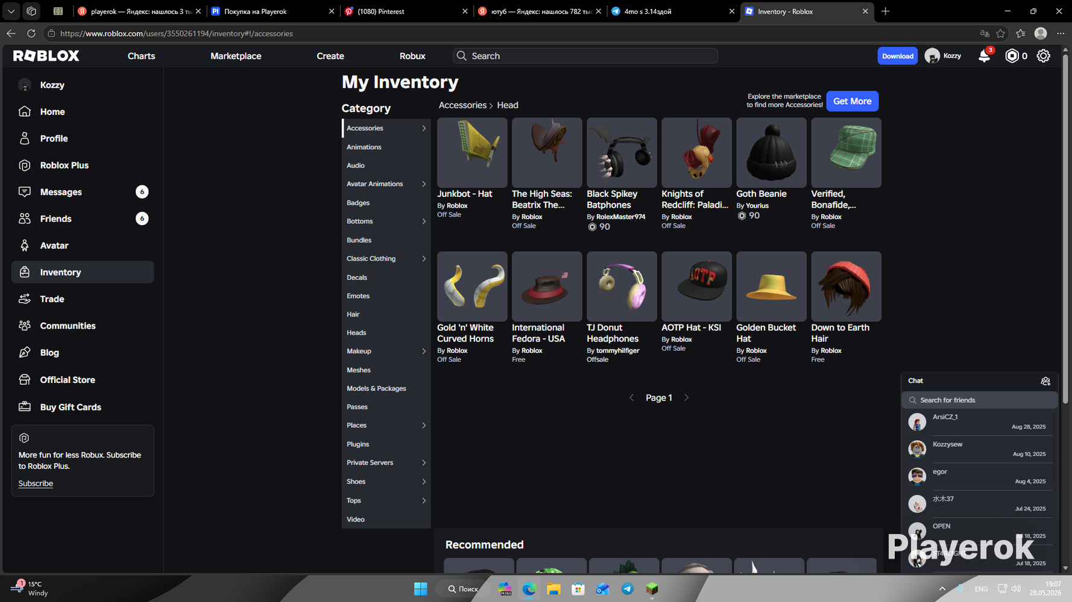The image size is (1072, 602).
Task: Open the Marketplace menu
Action: click(236, 56)
